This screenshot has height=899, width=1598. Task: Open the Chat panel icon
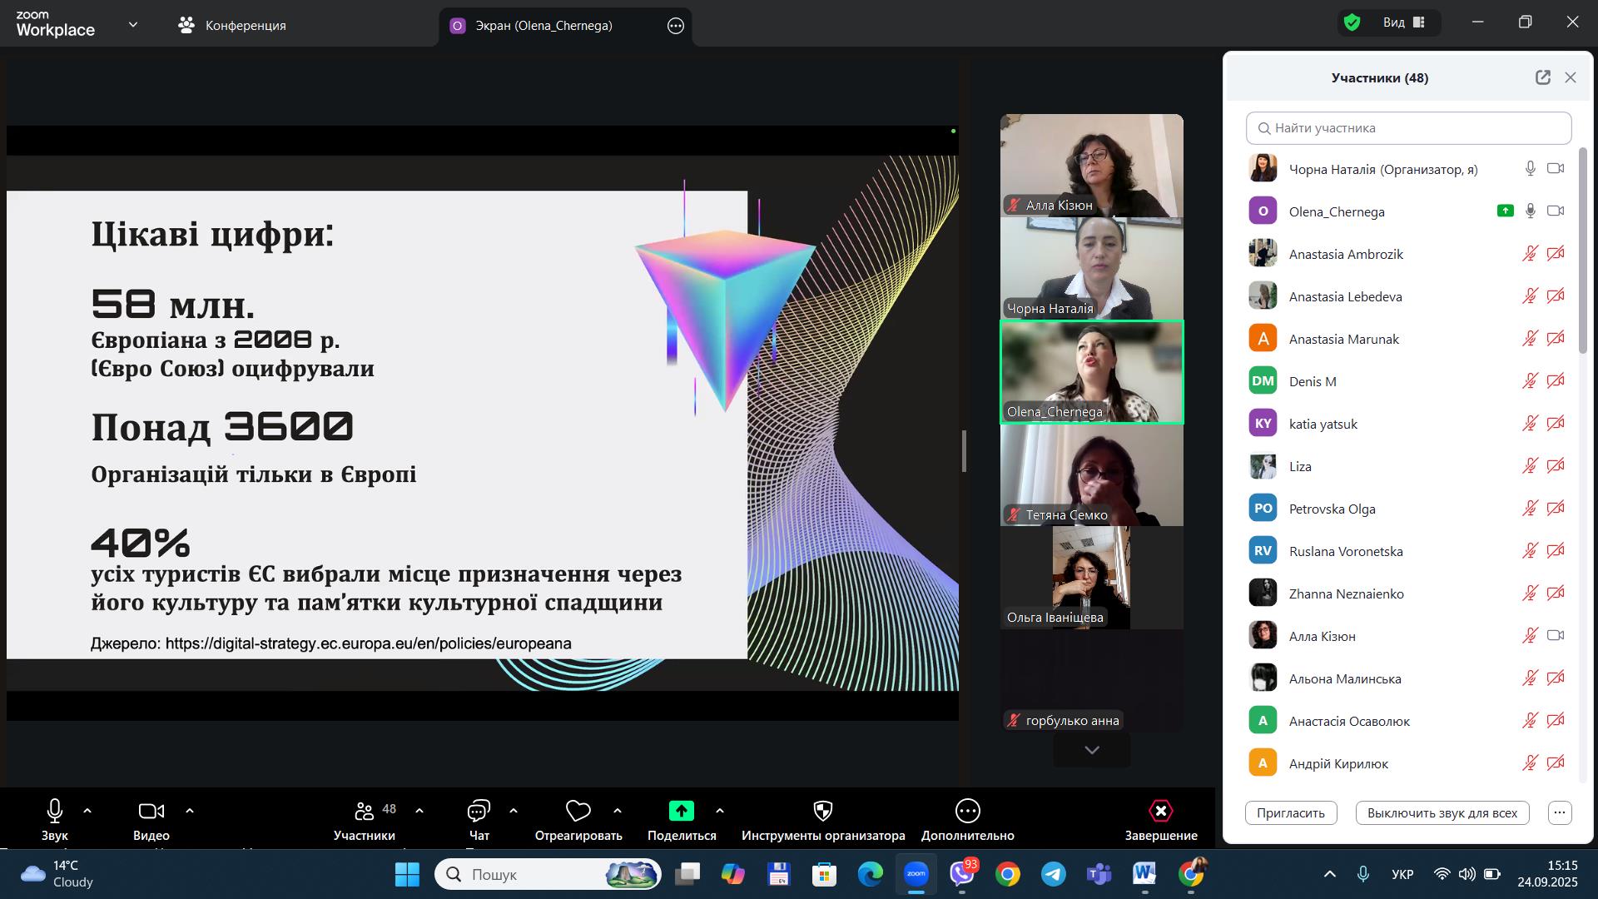(x=479, y=811)
